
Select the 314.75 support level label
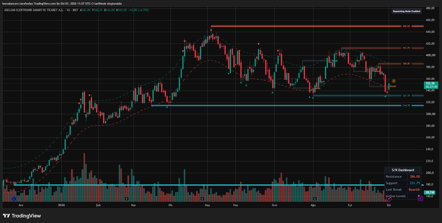406,105
